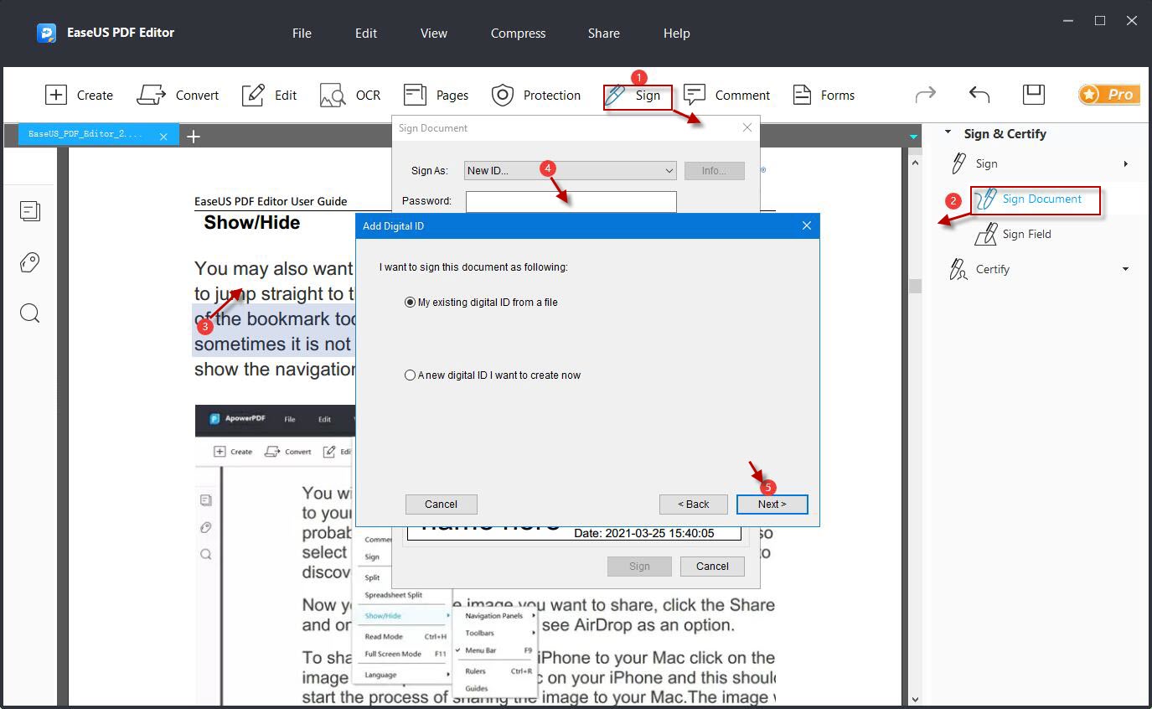Open the Convert tool
1152x709 pixels.
click(x=178, y=95)
